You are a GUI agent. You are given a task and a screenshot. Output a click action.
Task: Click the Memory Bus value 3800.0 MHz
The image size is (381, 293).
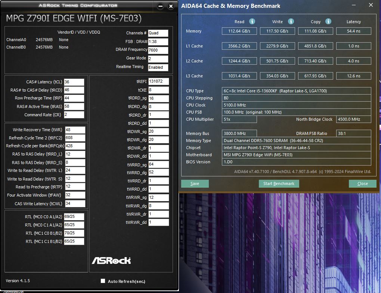pos(239,133)
